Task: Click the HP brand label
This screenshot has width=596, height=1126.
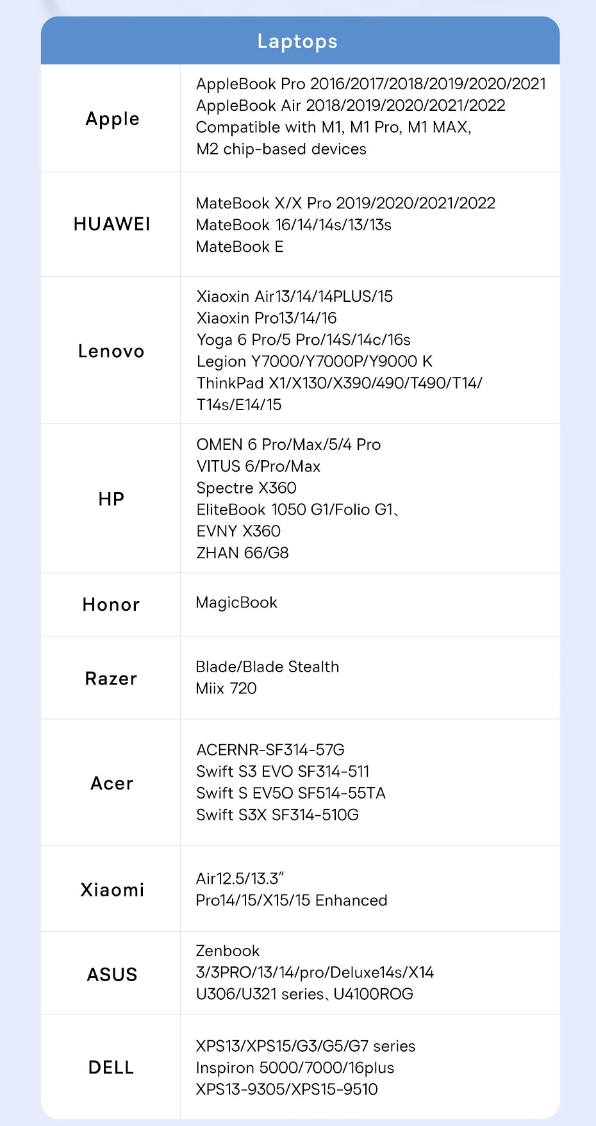Action: pos(112,499)
